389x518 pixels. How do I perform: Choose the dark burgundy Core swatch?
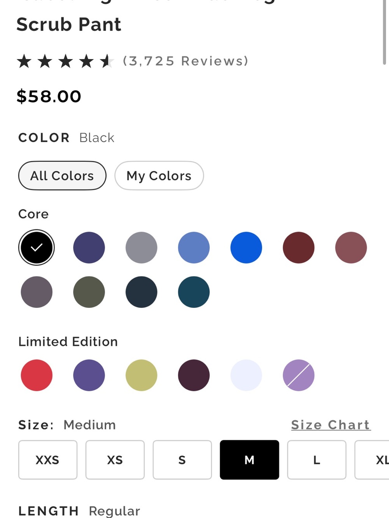(x=299, y=248)
